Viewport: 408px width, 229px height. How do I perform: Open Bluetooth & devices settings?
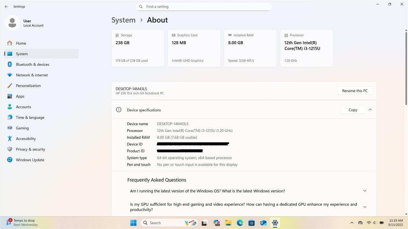(41, 64)
